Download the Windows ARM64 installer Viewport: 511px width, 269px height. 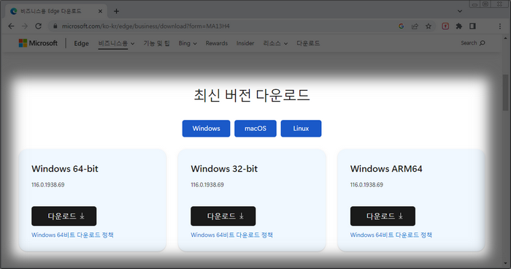click(x=383, y=216)
